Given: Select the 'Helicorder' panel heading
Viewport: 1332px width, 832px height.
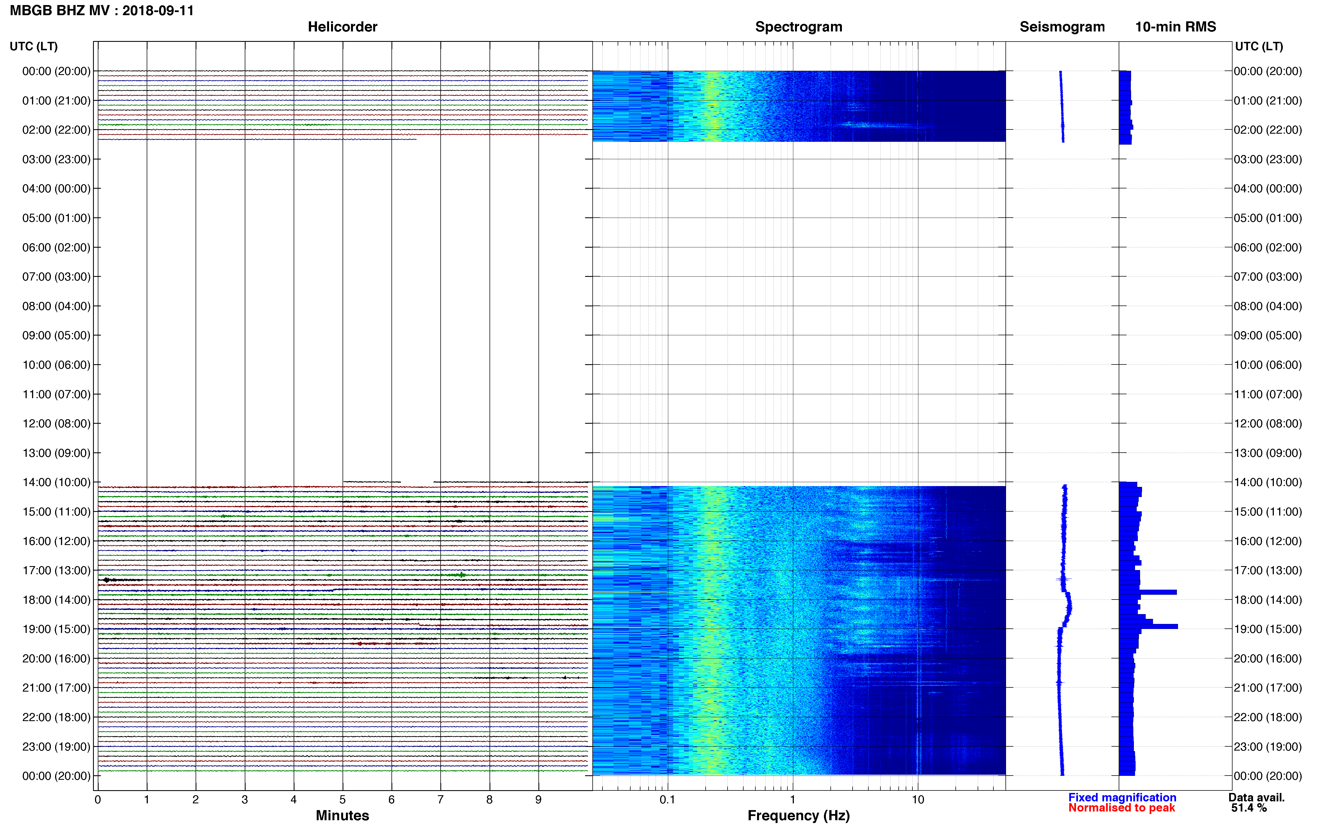Looking at the screenshot, I should (x=343, y=27).
